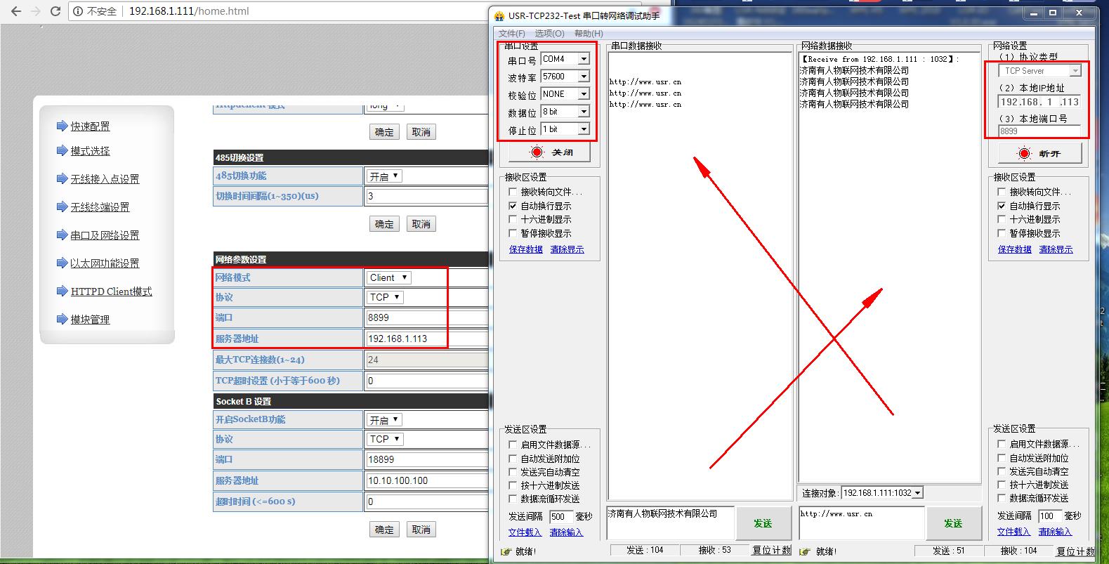Click the bottom-left 就绪 status bar icon
The image size is (1109, 564).
pyautogui.click(x=506, y=551)
